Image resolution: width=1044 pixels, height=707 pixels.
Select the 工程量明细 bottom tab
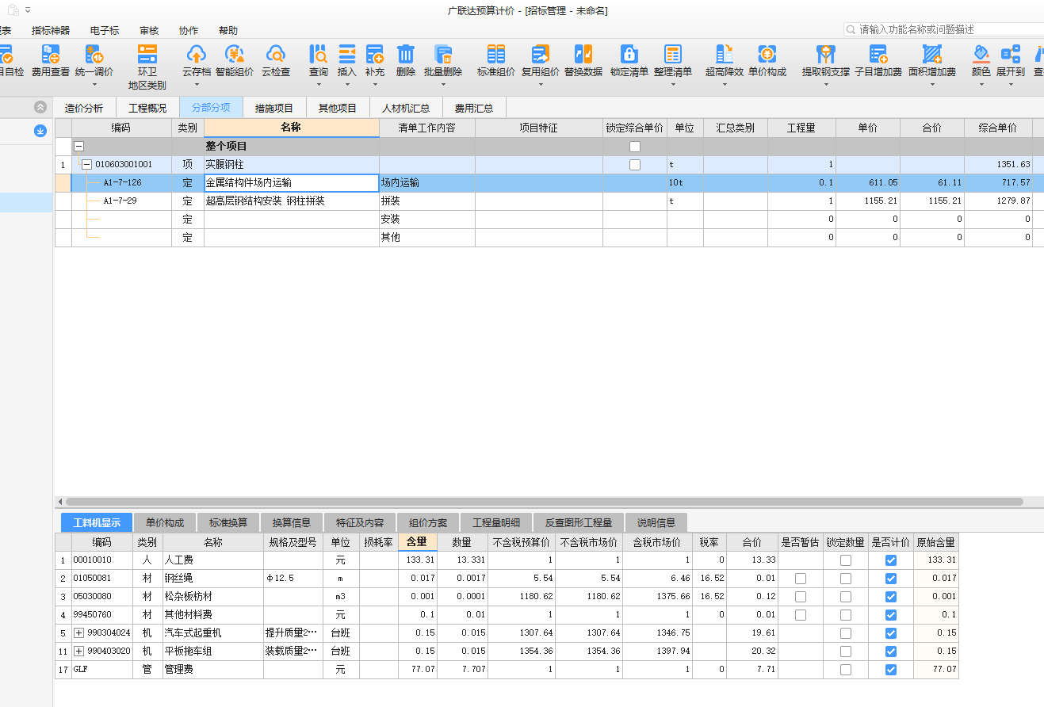(496, 522)
